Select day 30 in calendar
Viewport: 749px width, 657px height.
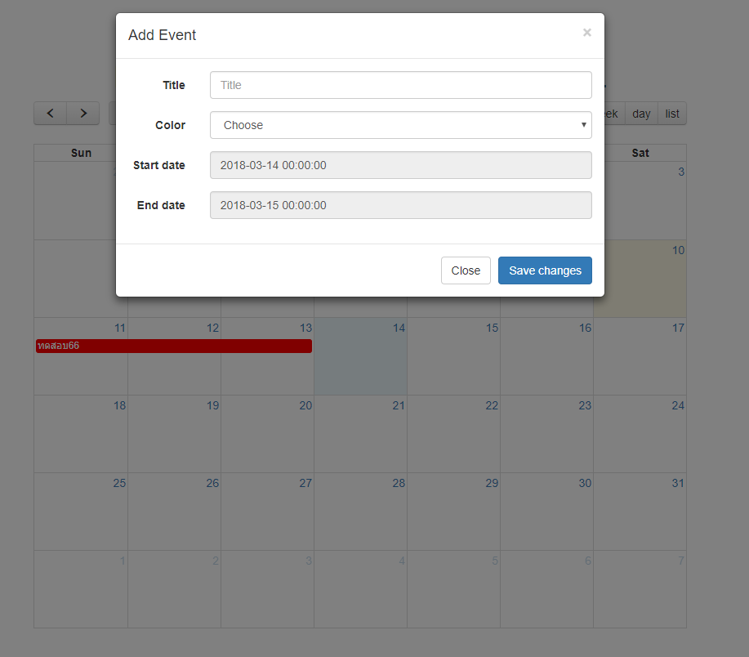coord(547,512)
